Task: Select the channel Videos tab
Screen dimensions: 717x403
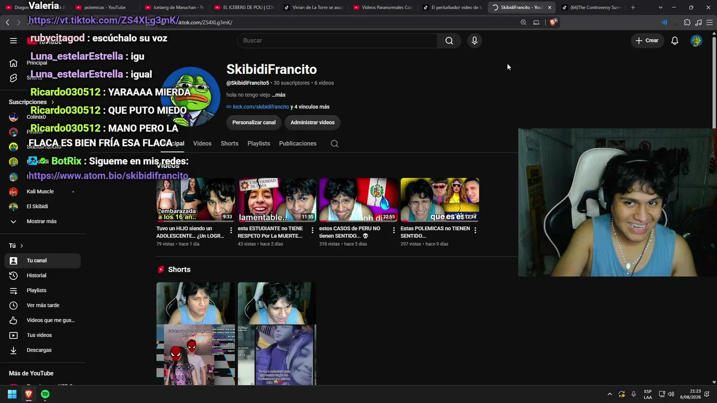Action: 202,144
